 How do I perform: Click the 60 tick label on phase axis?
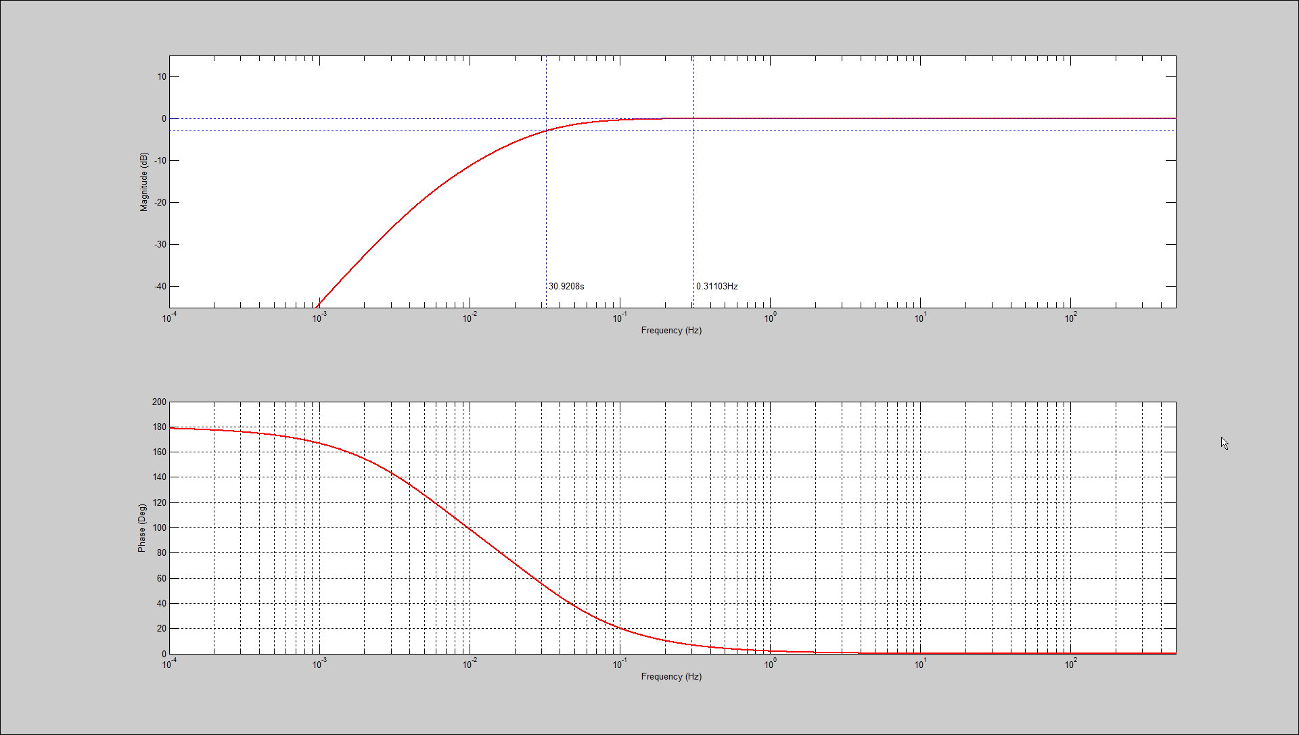pos(161,578)
